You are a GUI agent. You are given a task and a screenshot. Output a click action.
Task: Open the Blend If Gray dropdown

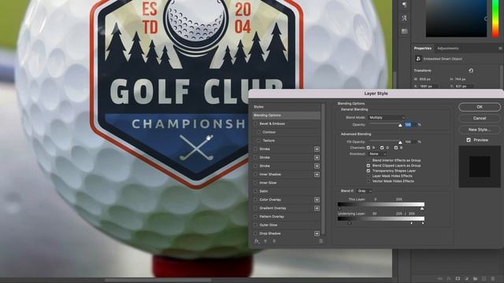tap(364, 191)
